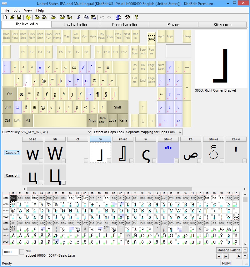The height and width of the screenshot is (267, 250).
Task: Create a new keyboard layout file
Action: point(5,17)
